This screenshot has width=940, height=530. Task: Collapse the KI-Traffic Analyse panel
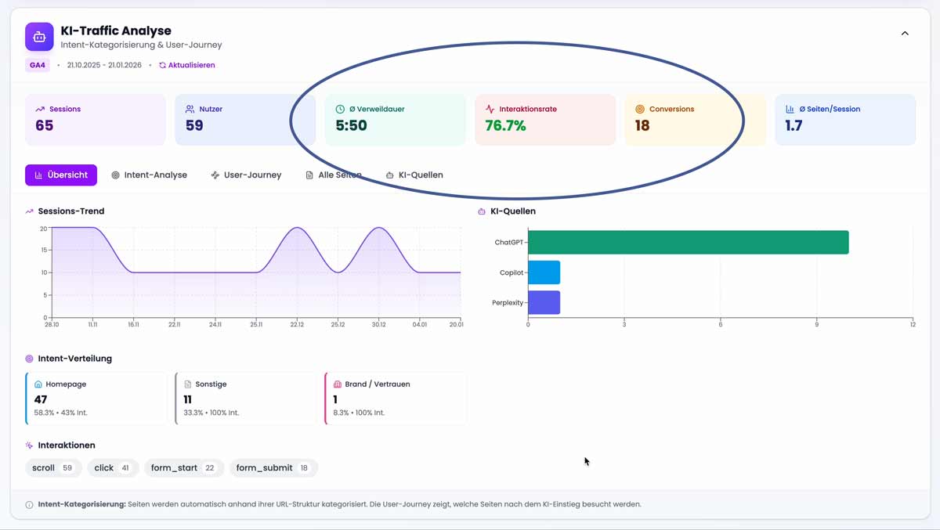[905, 34]
